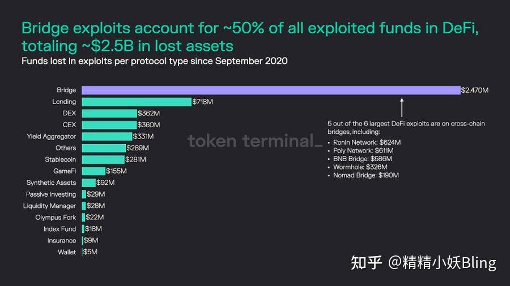Click the Yield Aggregator label

[x=51, y=136]
